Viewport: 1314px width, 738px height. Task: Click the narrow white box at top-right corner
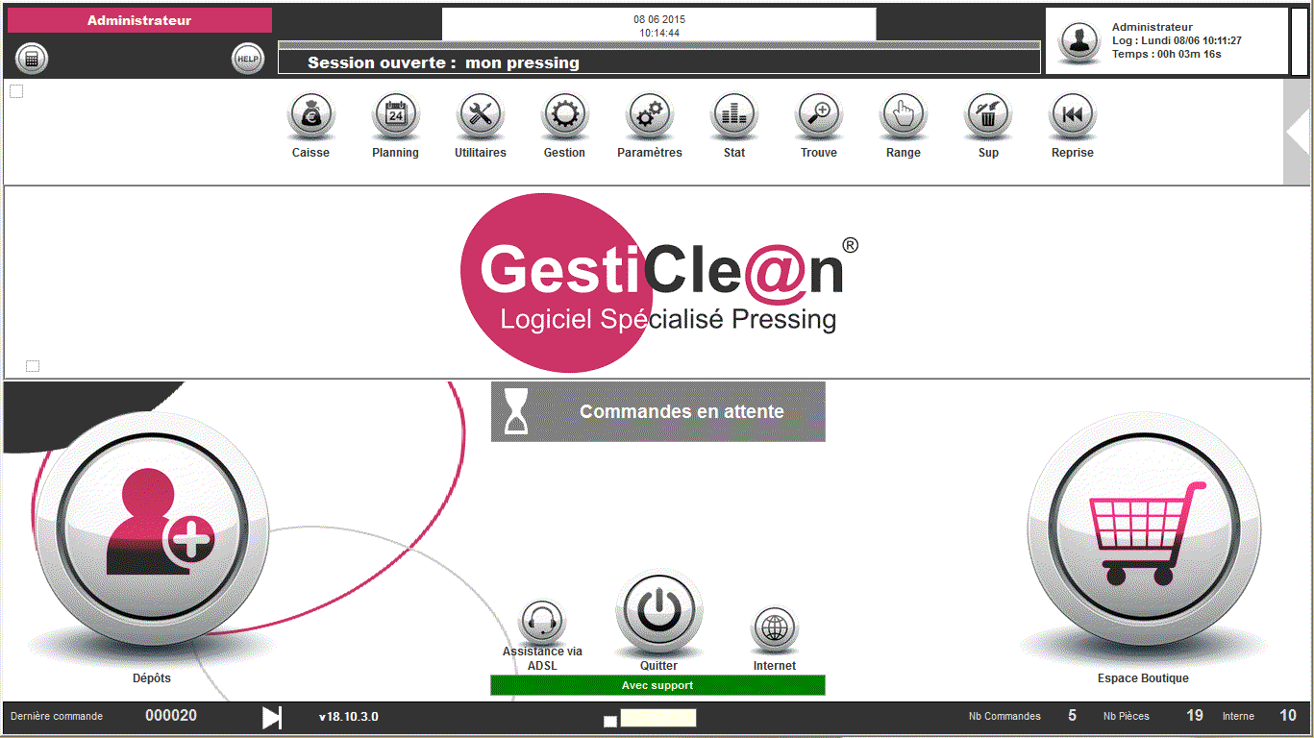point(1300,41)
